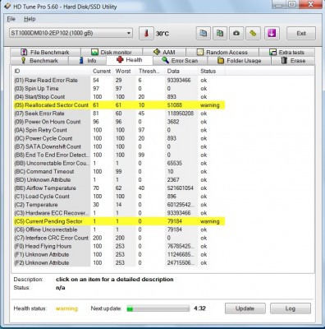Screen dimensions: 325x329
Task: Switch to the Error Scan tab
Action: (x=180, y=61)
